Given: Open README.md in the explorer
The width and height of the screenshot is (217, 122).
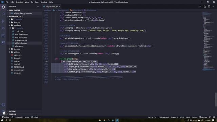Looking at the screenshot, I should coord(19,67).
